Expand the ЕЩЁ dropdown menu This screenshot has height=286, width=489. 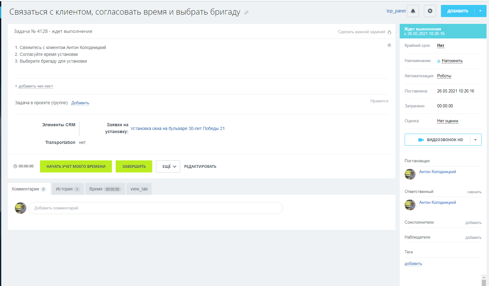168,167
